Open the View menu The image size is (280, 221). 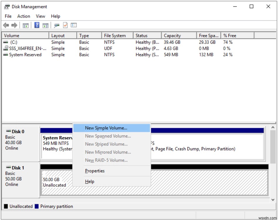click(x=40, y=16)
